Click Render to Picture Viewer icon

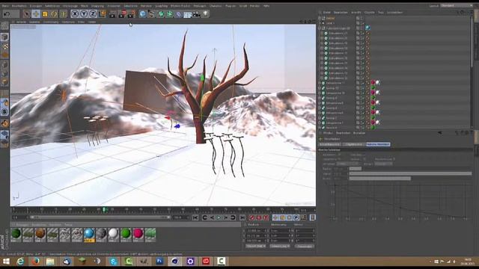122,13
